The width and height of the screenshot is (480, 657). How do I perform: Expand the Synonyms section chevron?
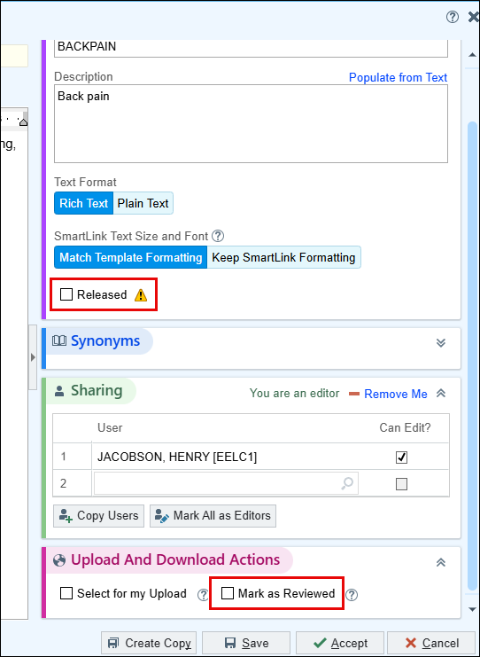coord(441,343)
